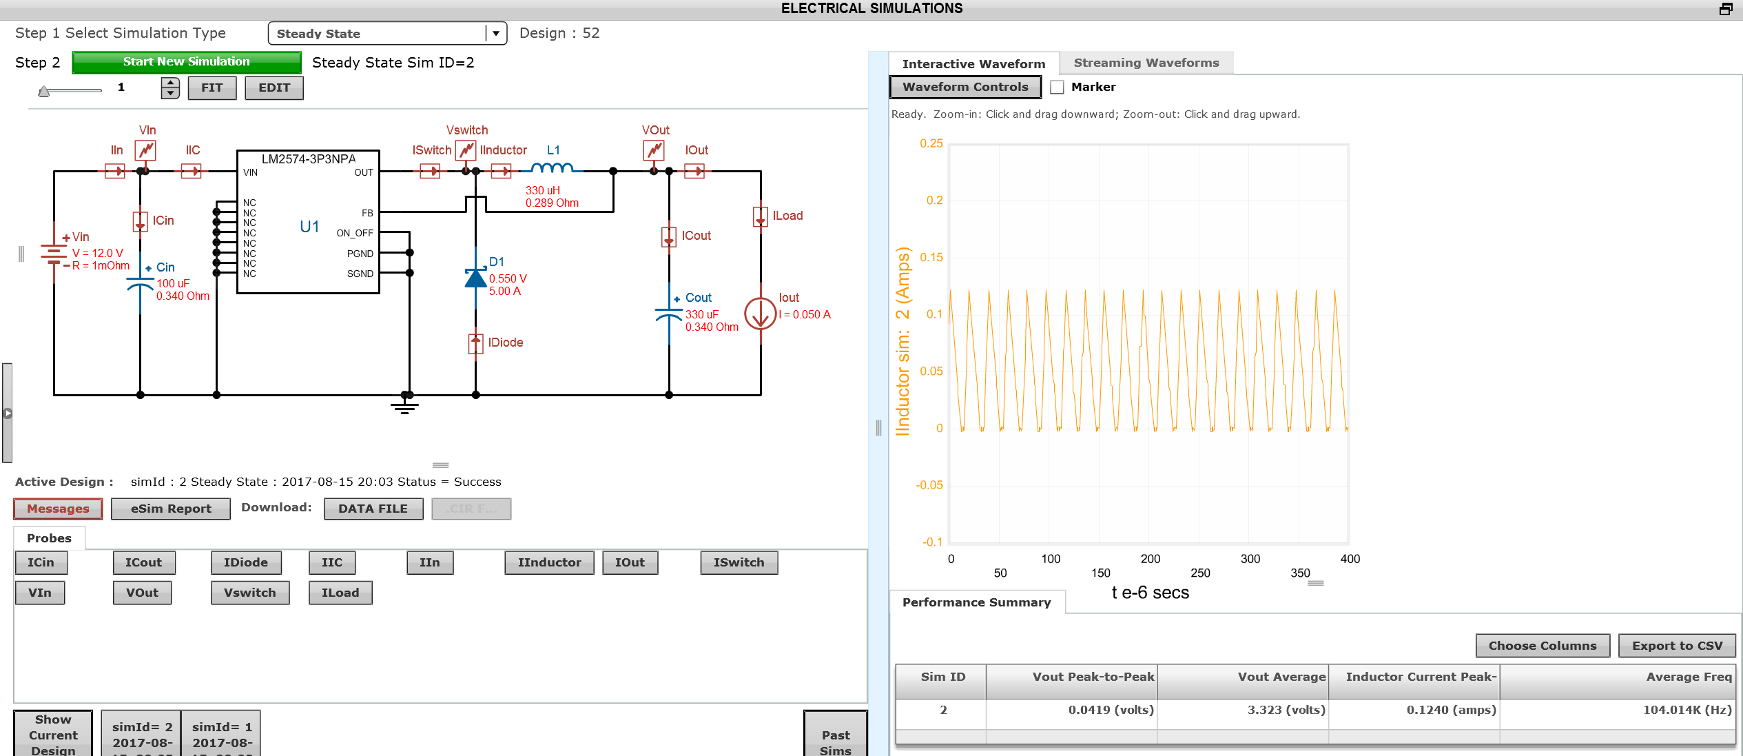
Task: Open the Steady State simulation type dropdown
Action: (x=495, y=34)
